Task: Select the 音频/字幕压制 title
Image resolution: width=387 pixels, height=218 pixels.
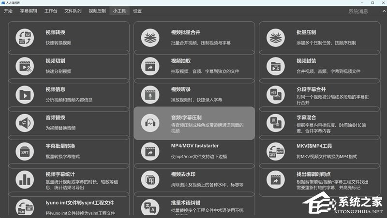Action: 186,117
